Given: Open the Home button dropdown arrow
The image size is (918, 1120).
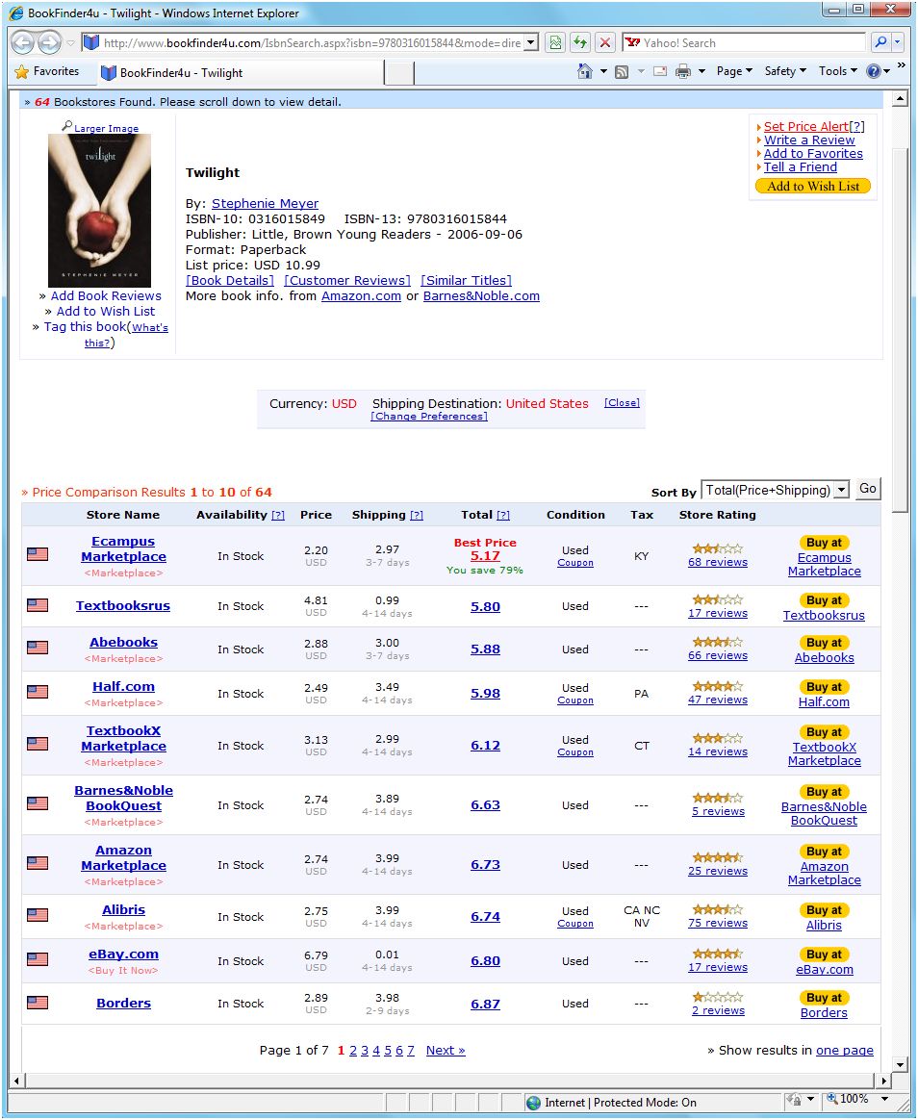Looking at the screenshot, I should (603, 71).
